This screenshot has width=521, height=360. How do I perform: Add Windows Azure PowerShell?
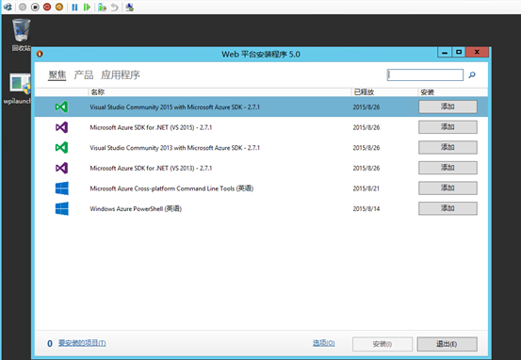448,208
